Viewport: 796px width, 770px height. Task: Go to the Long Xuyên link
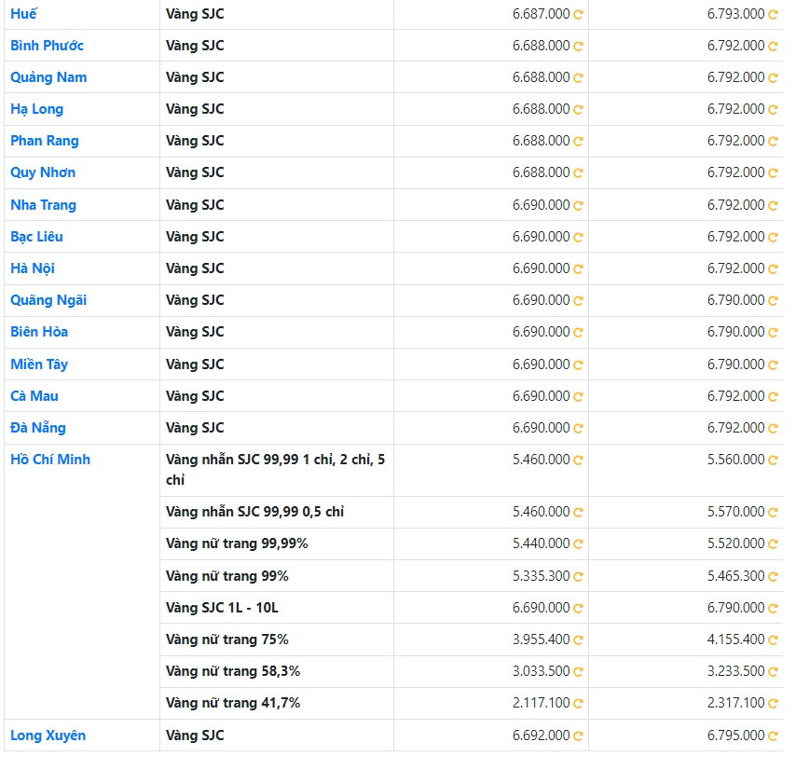coord(48,736)
